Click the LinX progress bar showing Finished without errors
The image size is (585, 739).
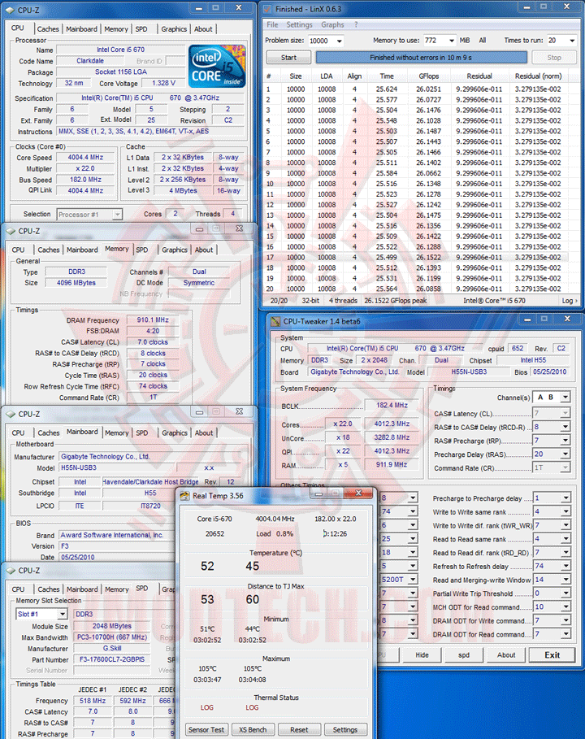(x=421, y=58)
